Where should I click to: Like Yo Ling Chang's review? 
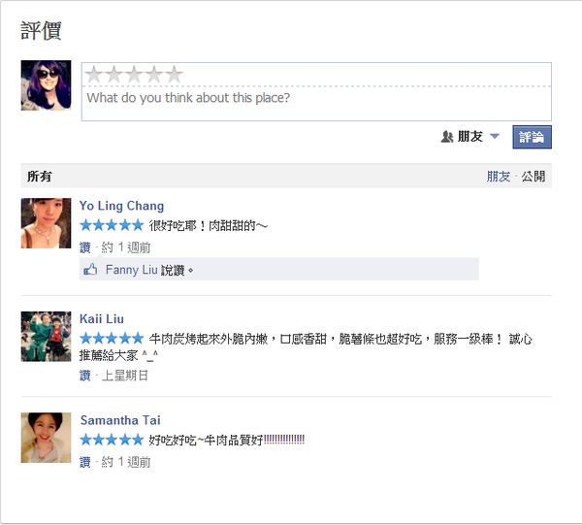(84, 247)
